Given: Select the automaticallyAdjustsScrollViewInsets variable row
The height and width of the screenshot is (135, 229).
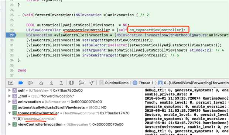Looking at the screenshot, I should [75, 107].
